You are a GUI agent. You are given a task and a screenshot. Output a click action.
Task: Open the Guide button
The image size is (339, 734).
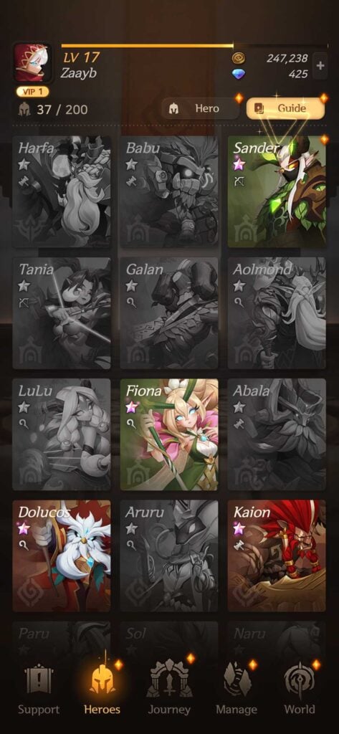[x=285, y=109]
